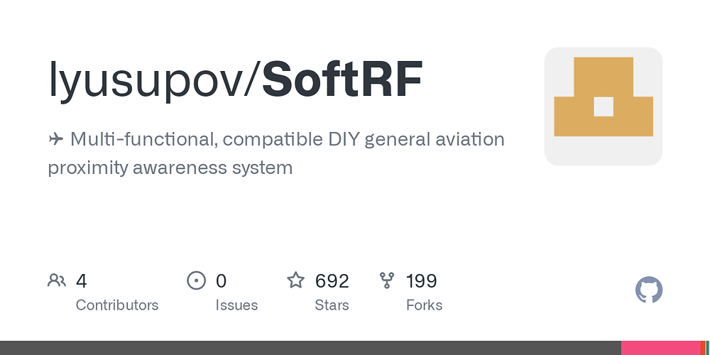The image size is (710, 355).
Task: Open the bold 'SoftRF' repository name
Action: coord(342,79)
